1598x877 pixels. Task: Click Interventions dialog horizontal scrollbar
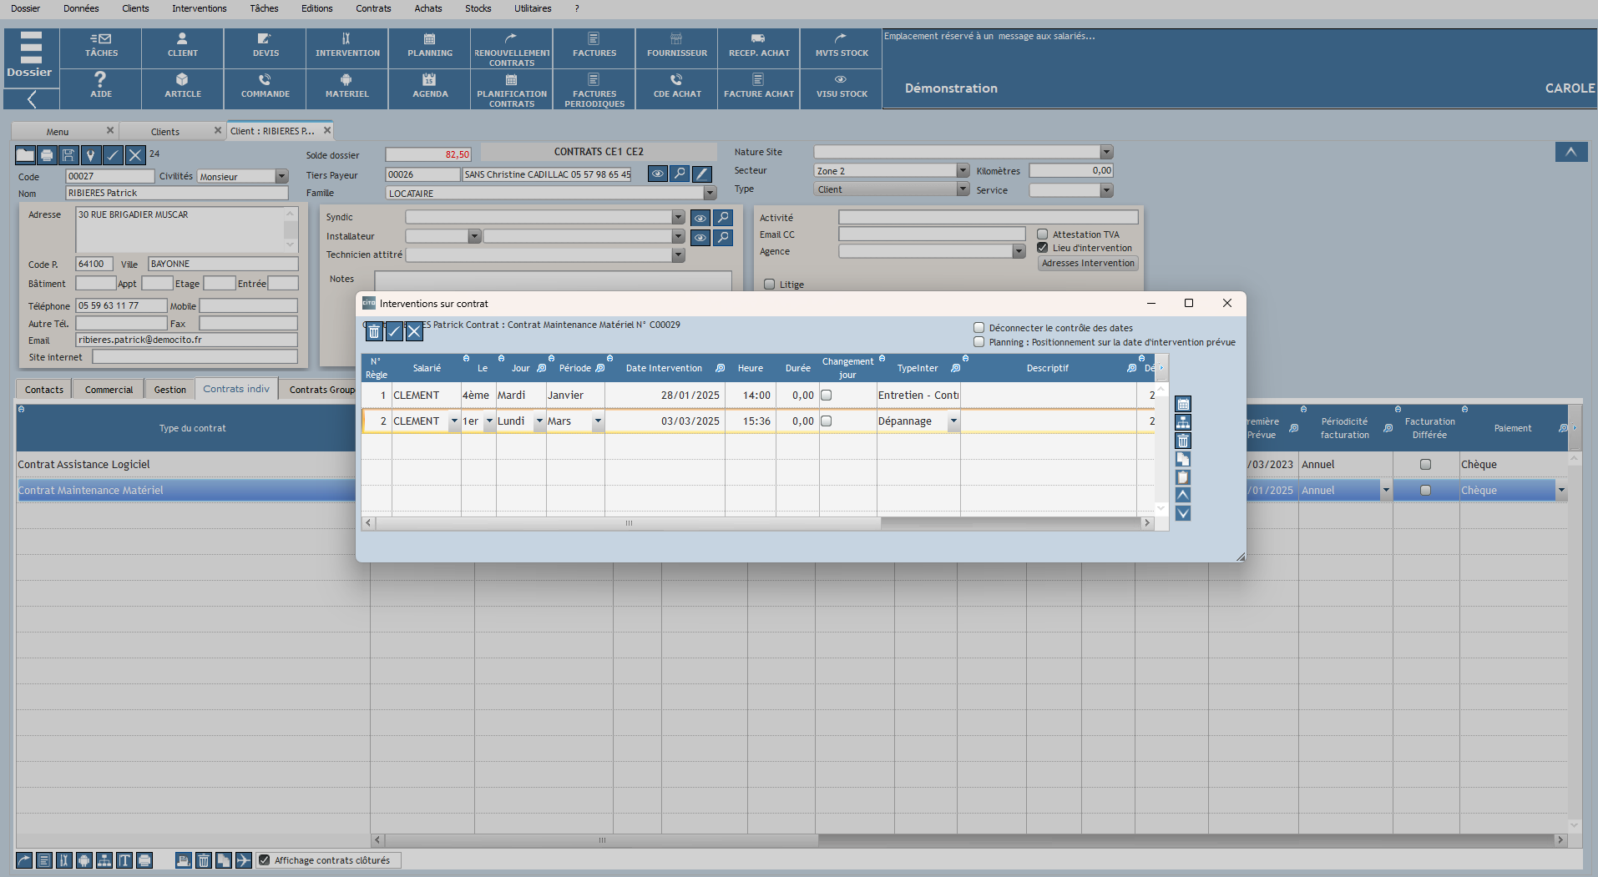pos(629,523)
